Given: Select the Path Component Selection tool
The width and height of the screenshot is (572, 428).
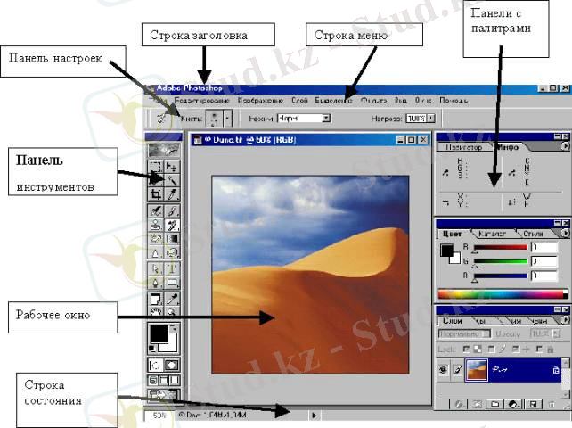Looking at the screenshot, I should [x=156, y=269].
